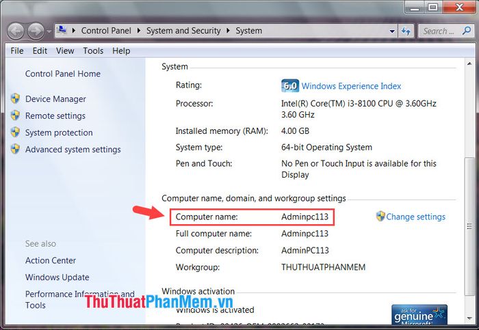Expand arrow after Control Panel breadcrumb
This screenshot has height=330, width=479.
tap(139, 31)
